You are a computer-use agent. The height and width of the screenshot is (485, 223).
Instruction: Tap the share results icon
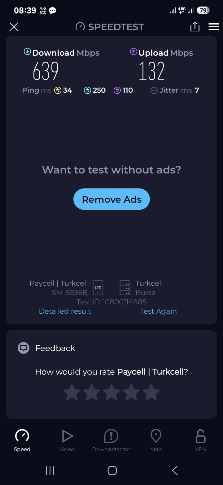[195, 27]
